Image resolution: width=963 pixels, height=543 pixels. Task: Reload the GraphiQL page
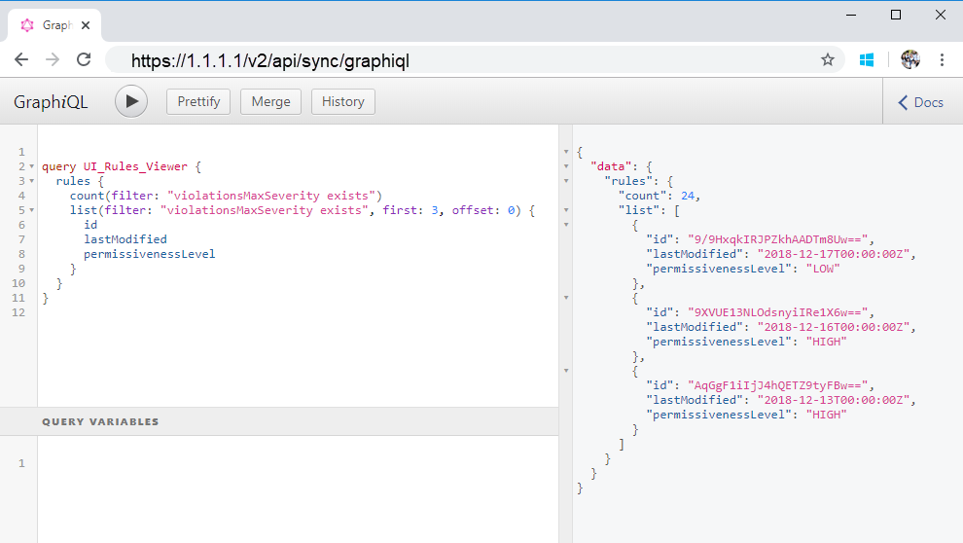click(x=84, y=60)
